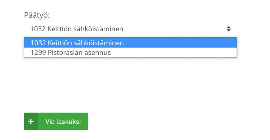270x140 pixels.
Task: Collapse the dropdown via the select field text
Action: click(x=77, y=29)
